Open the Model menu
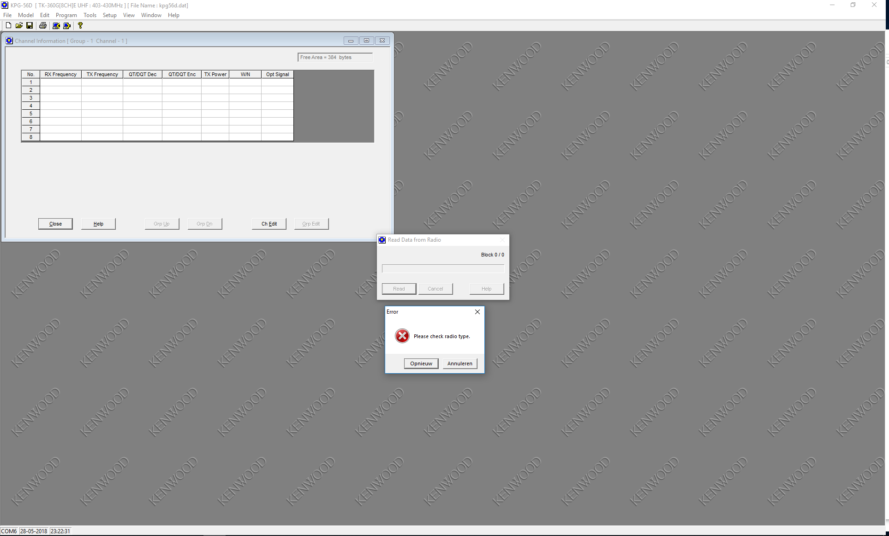Screen dimensions: 889x536 point(26,15)
